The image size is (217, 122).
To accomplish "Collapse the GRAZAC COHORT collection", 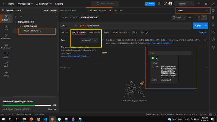I will [16, 22].
